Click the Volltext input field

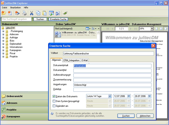108,54
